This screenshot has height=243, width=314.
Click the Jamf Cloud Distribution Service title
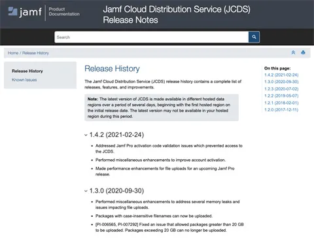[177, 14]
